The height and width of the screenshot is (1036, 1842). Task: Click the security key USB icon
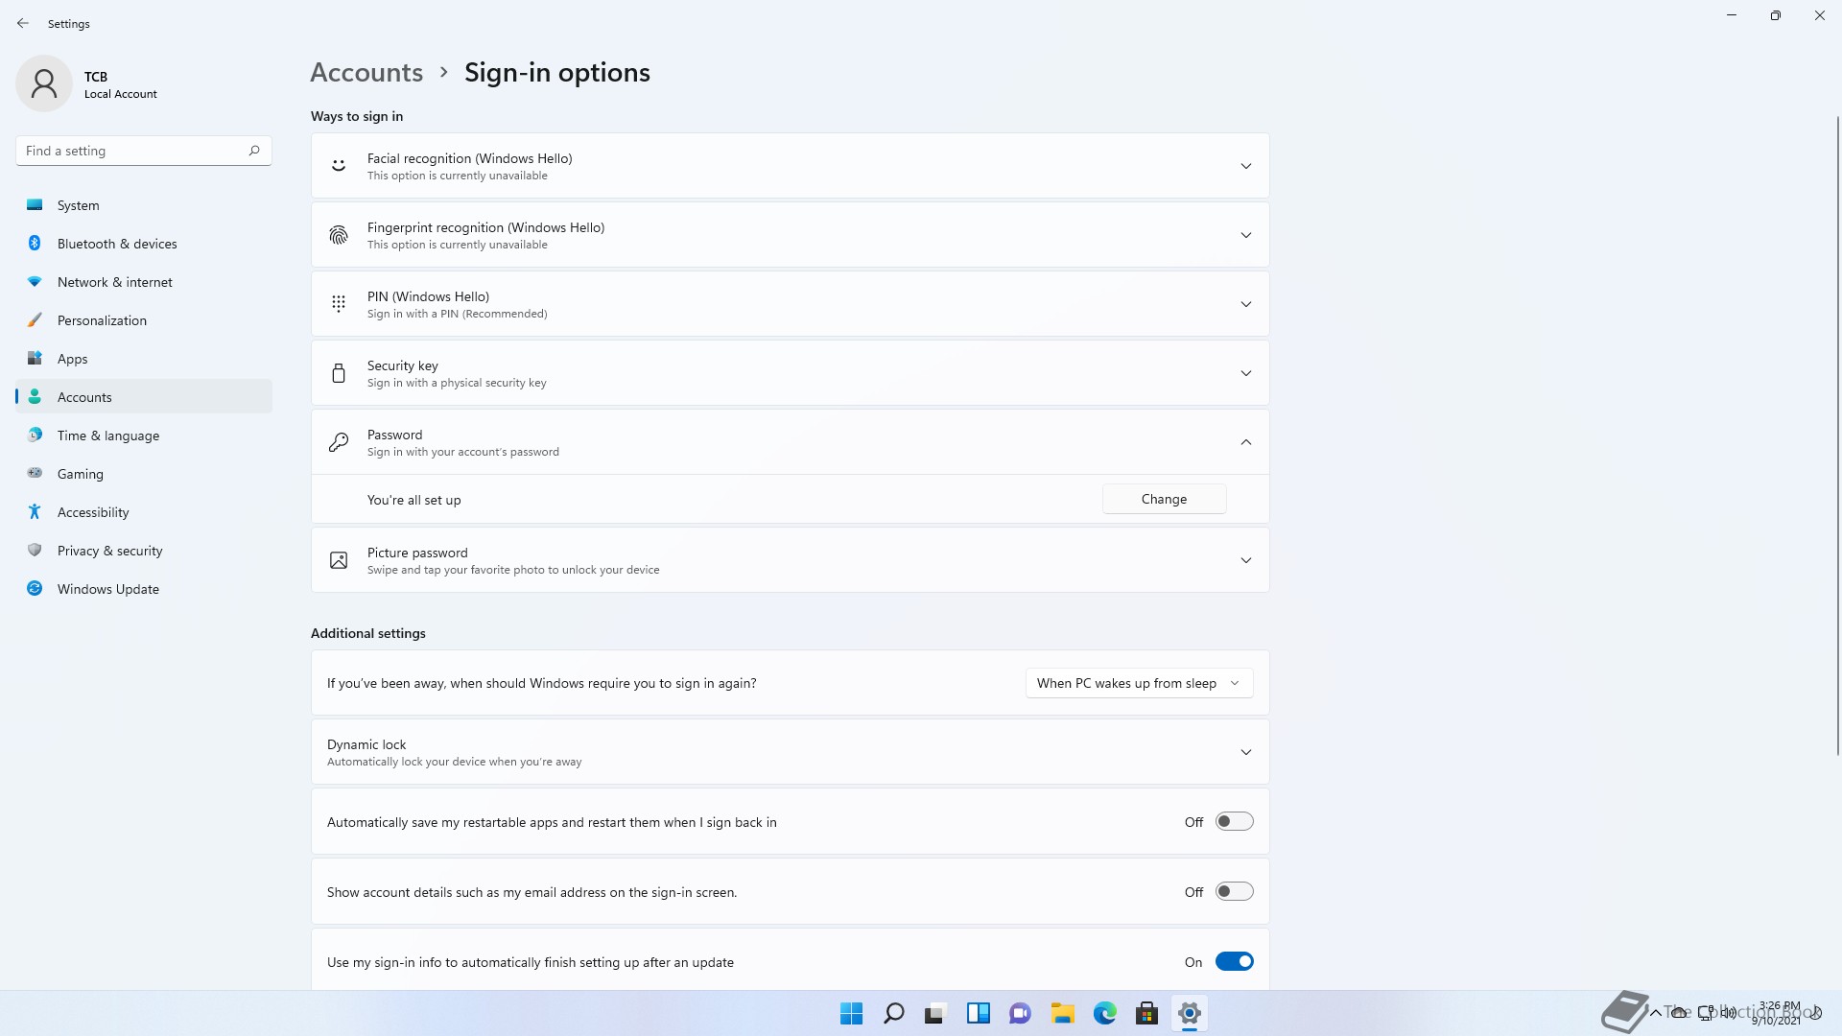[x=339, y=373]
